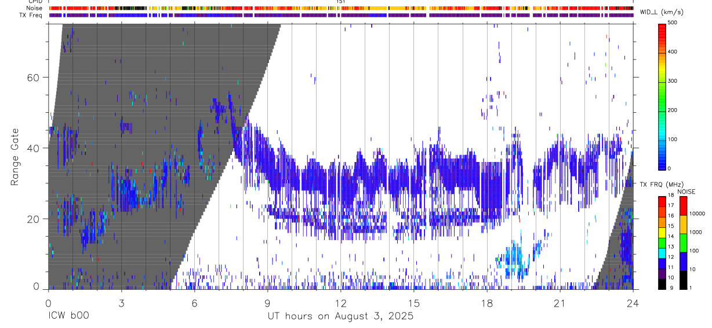Click the '12' tick on the TX FRQ legend
The width and height of the screenshot is (712, 328).
pos(670,256)
